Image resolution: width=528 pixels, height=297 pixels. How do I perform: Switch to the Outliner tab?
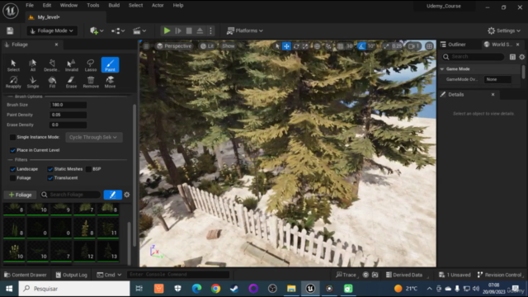point(453,45)
